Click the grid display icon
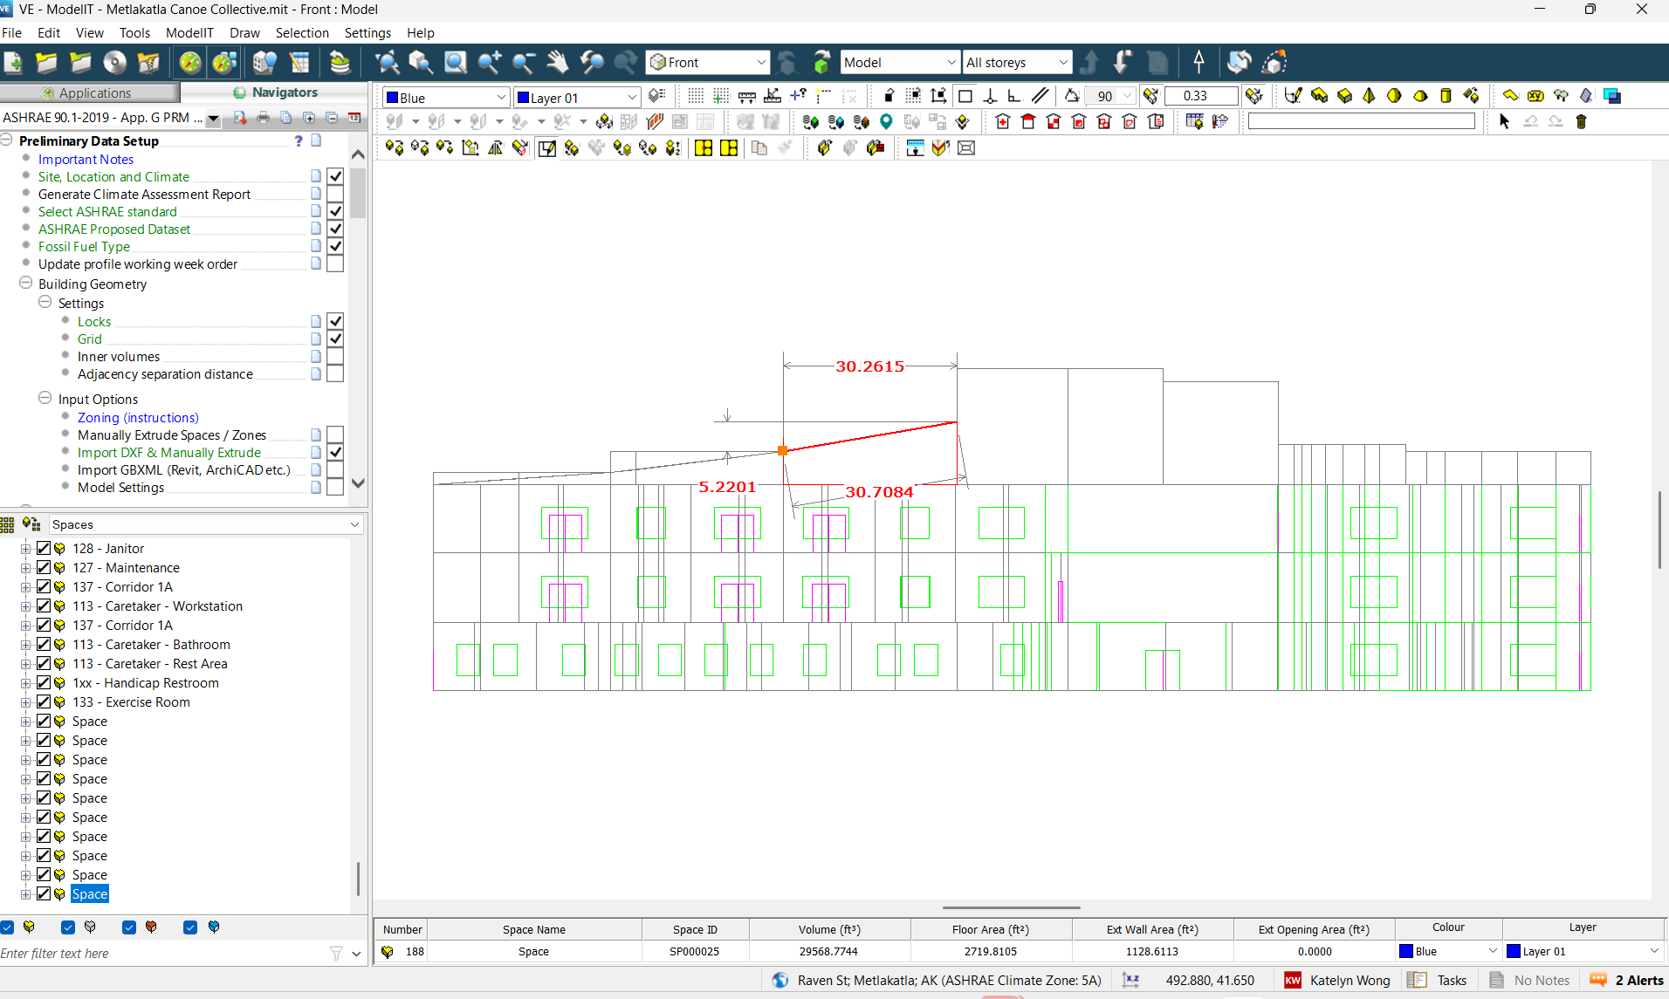This screenshot has width=1669, height=999. click(696, 96)
